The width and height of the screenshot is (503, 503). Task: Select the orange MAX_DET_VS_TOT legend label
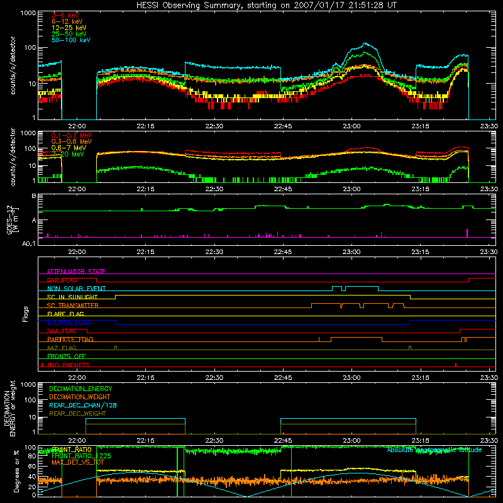click(x=78, y=462)
